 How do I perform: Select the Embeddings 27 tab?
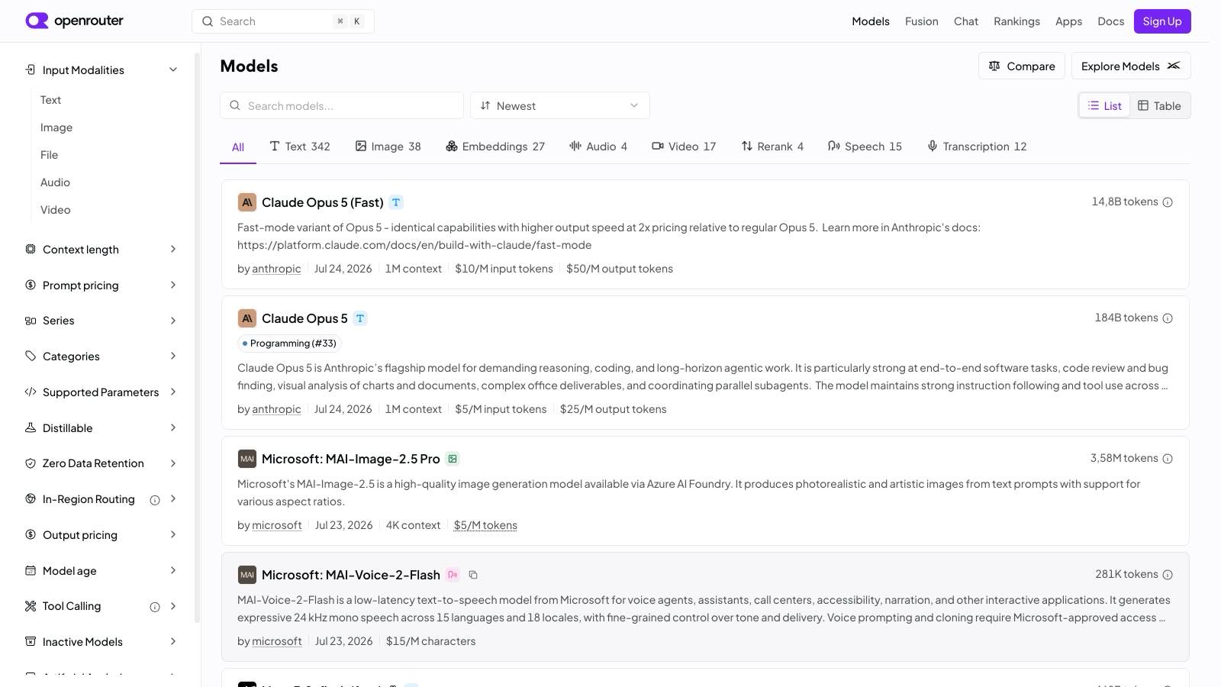(495, 146)
